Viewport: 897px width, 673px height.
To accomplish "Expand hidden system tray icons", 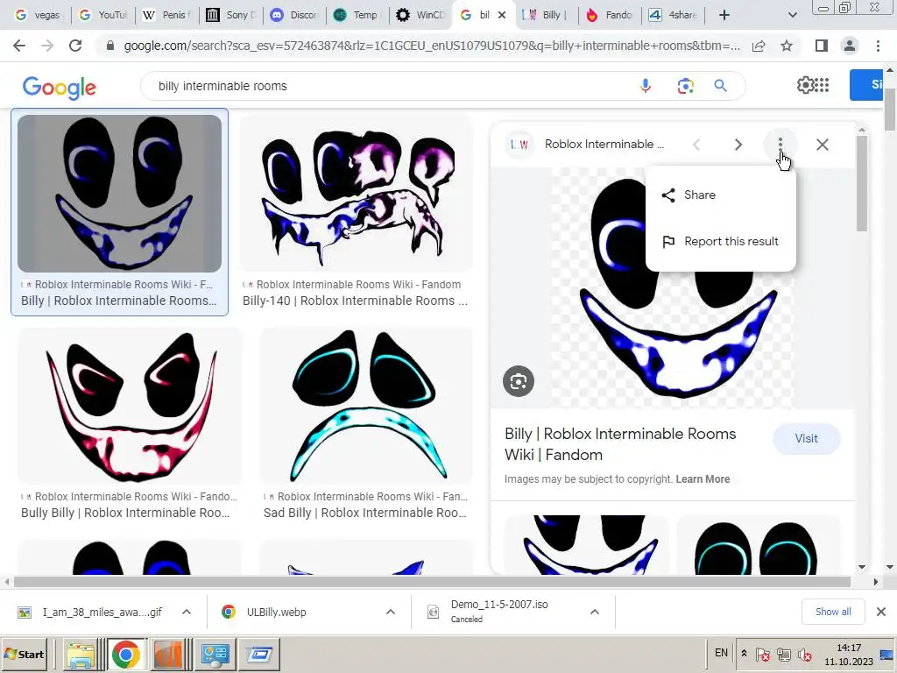I will 744,654.
